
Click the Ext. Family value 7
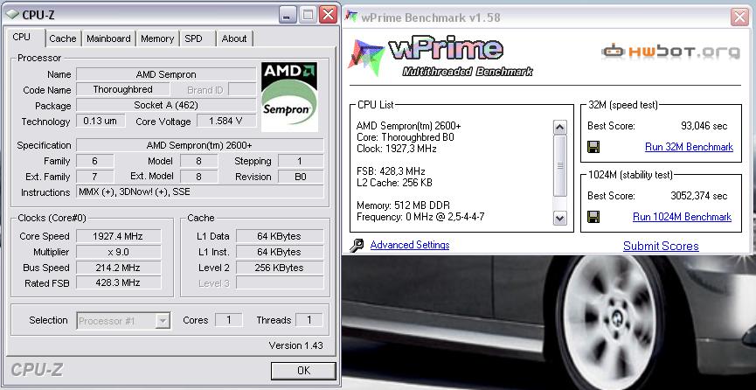click(95, 177)
